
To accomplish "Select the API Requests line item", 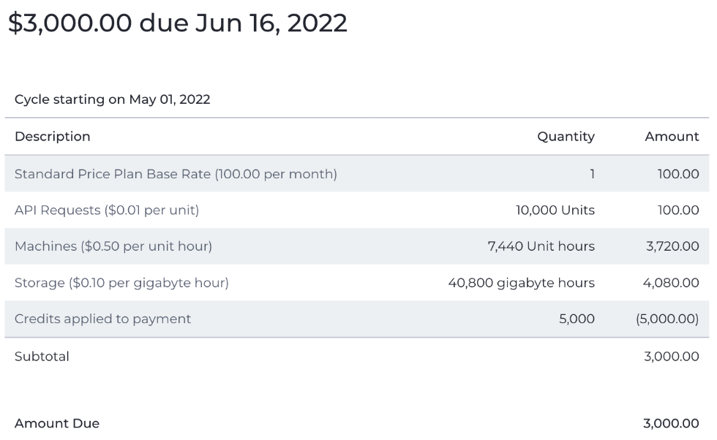I will (x=357, y=210).
